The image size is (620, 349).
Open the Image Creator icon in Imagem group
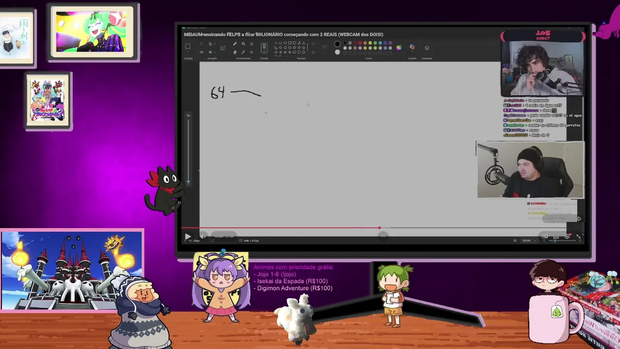tap(223, 48)
